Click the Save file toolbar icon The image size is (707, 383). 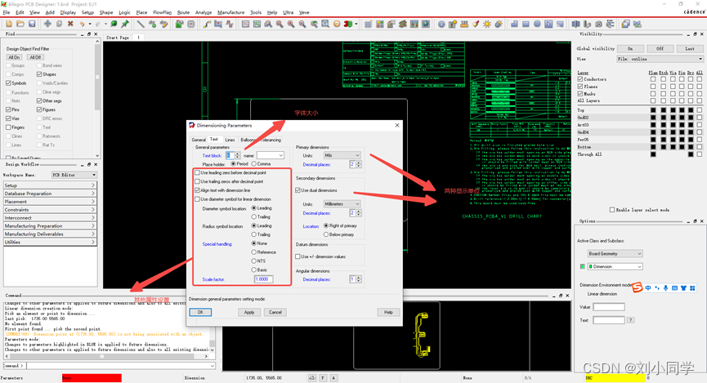(32, 24)
